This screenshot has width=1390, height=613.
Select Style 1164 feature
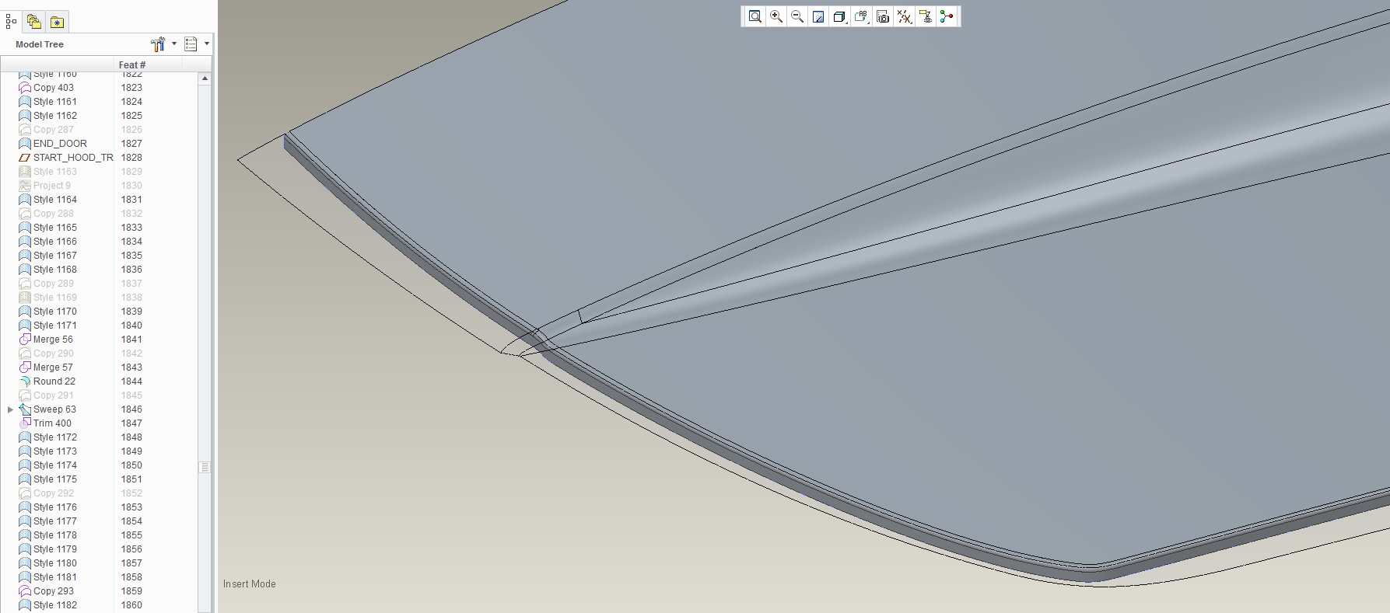[55, 200]
